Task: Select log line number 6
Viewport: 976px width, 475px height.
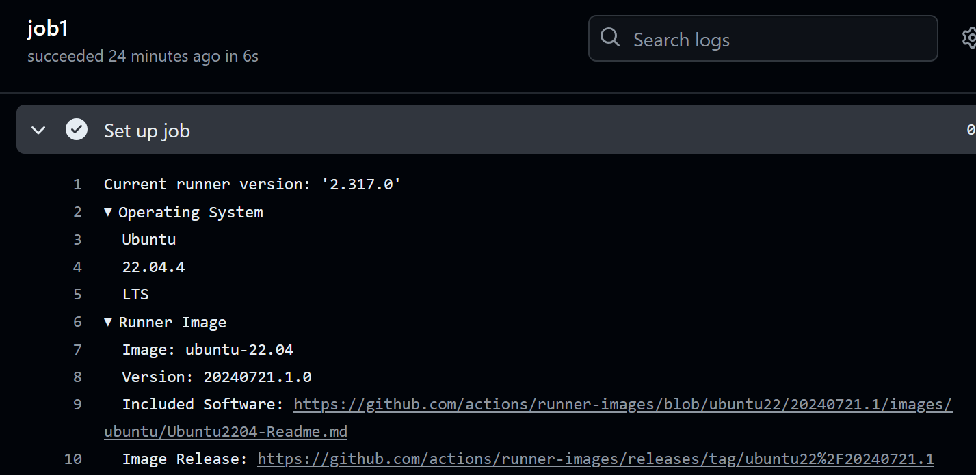Action: [x=77, y=322]
